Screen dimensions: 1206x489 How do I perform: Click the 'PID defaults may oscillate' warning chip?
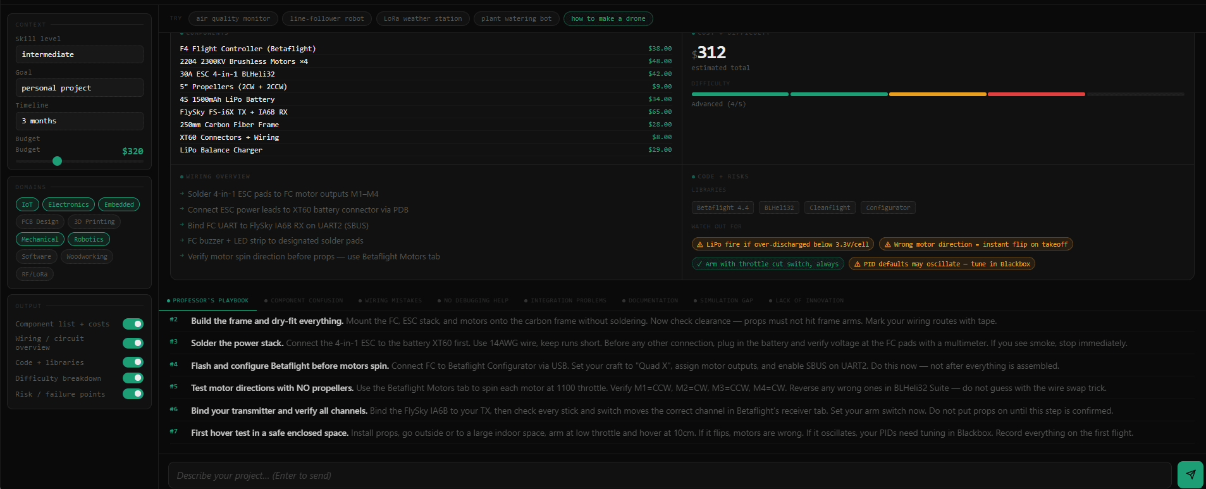942,264
